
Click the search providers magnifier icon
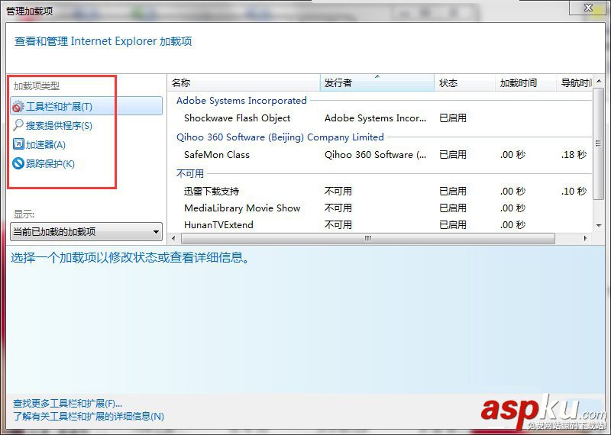[18, 125]
